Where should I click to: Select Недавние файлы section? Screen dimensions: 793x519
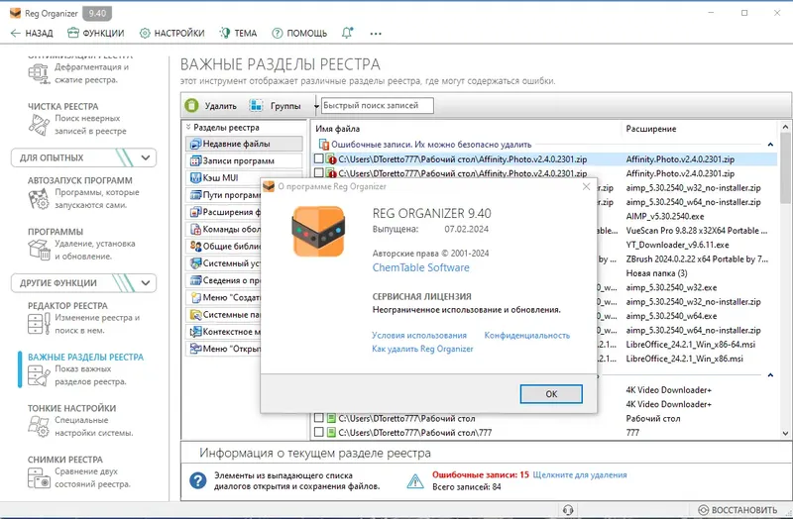[x=244, y=144]
